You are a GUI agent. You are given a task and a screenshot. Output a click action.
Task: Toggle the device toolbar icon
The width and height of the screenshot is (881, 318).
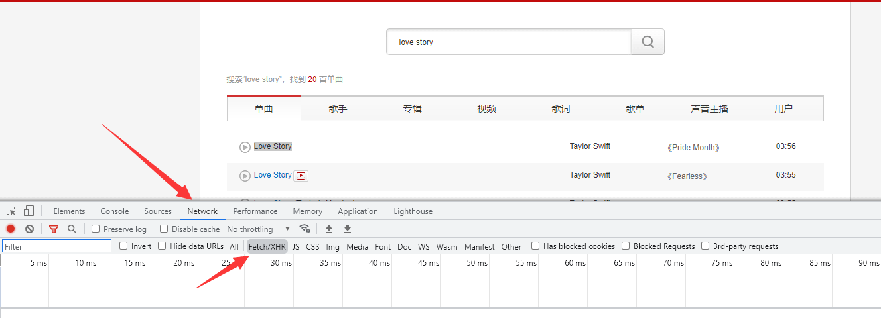29,211
